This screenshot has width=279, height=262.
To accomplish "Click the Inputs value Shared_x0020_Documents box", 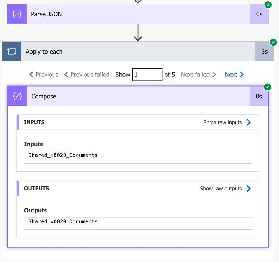I will pyautogui.click(x=138, y=157).
